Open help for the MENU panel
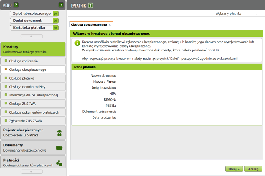The height and width of the screenshot is (176, 265). (x=16, y=5)
